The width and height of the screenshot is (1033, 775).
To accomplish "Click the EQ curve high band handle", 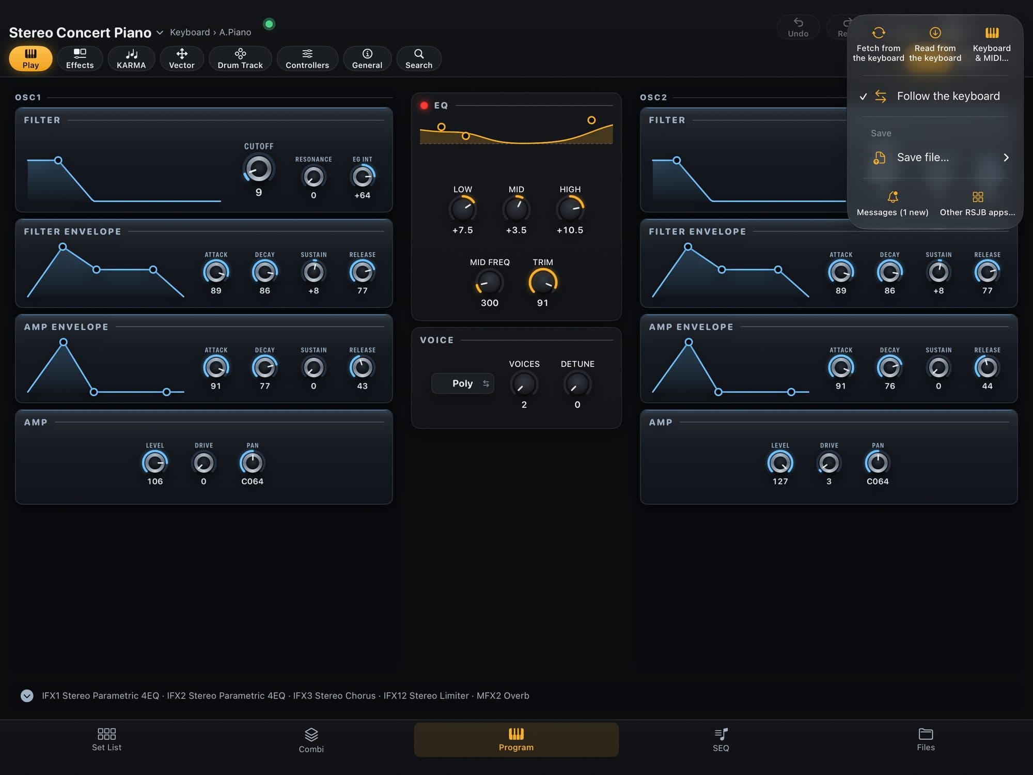I will pyautogui.click(x=591, y=120).
